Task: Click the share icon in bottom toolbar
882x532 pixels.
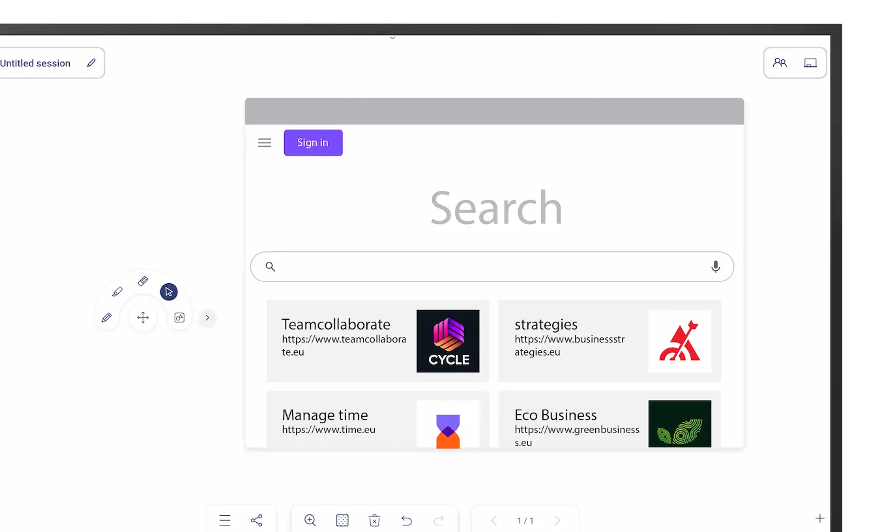Action: tap(257, 520)
